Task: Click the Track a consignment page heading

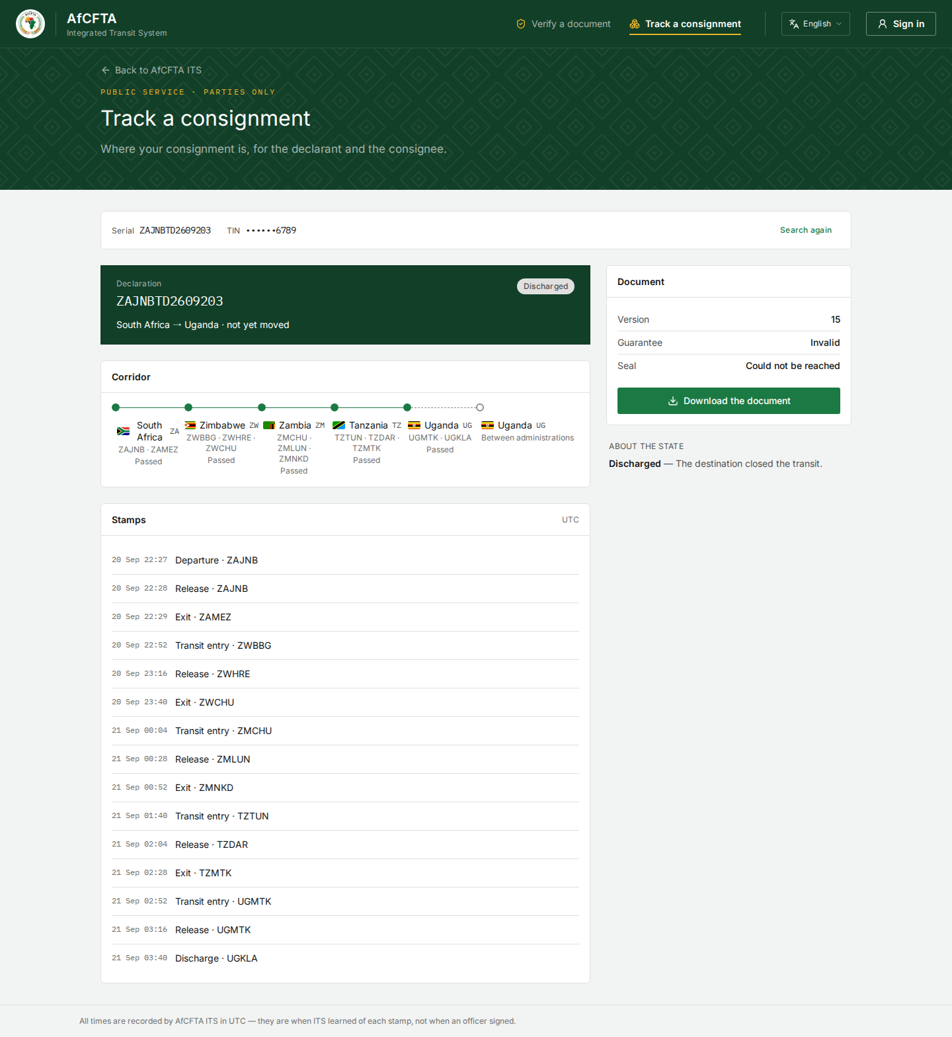Action: [206, 118]
